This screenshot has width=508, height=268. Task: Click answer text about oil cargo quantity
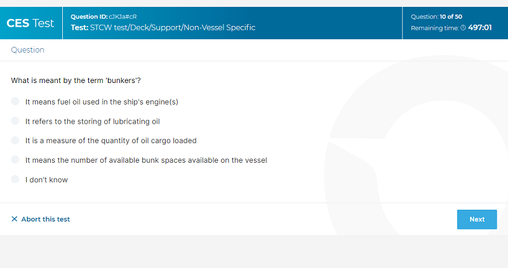[x=110, y=141]
